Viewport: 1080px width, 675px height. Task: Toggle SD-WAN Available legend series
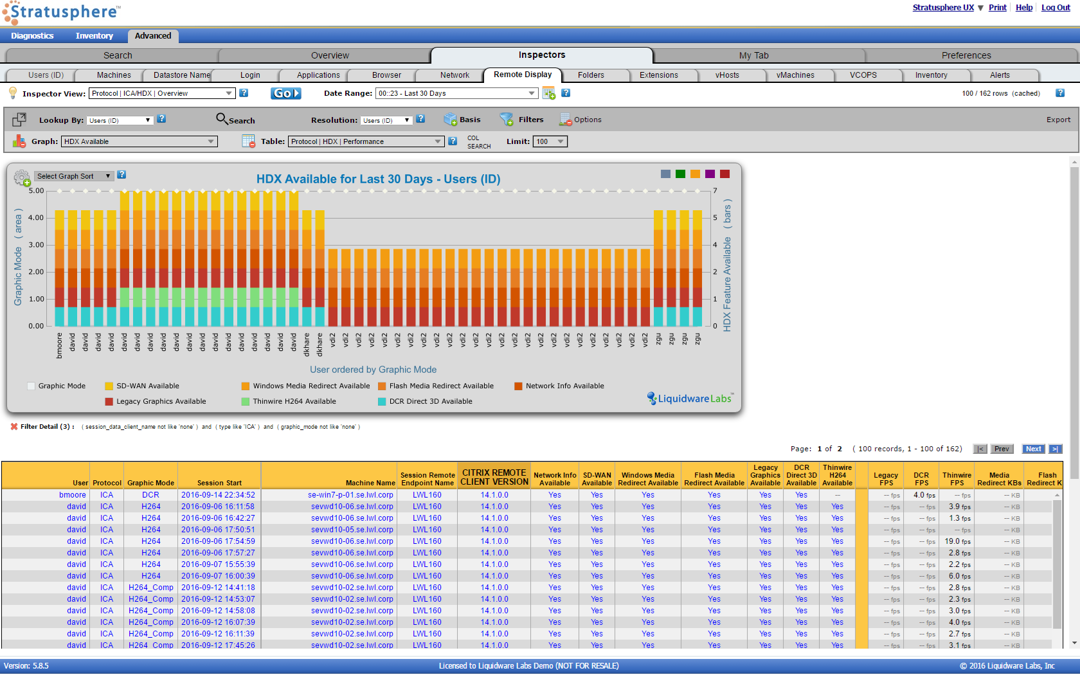142,386
